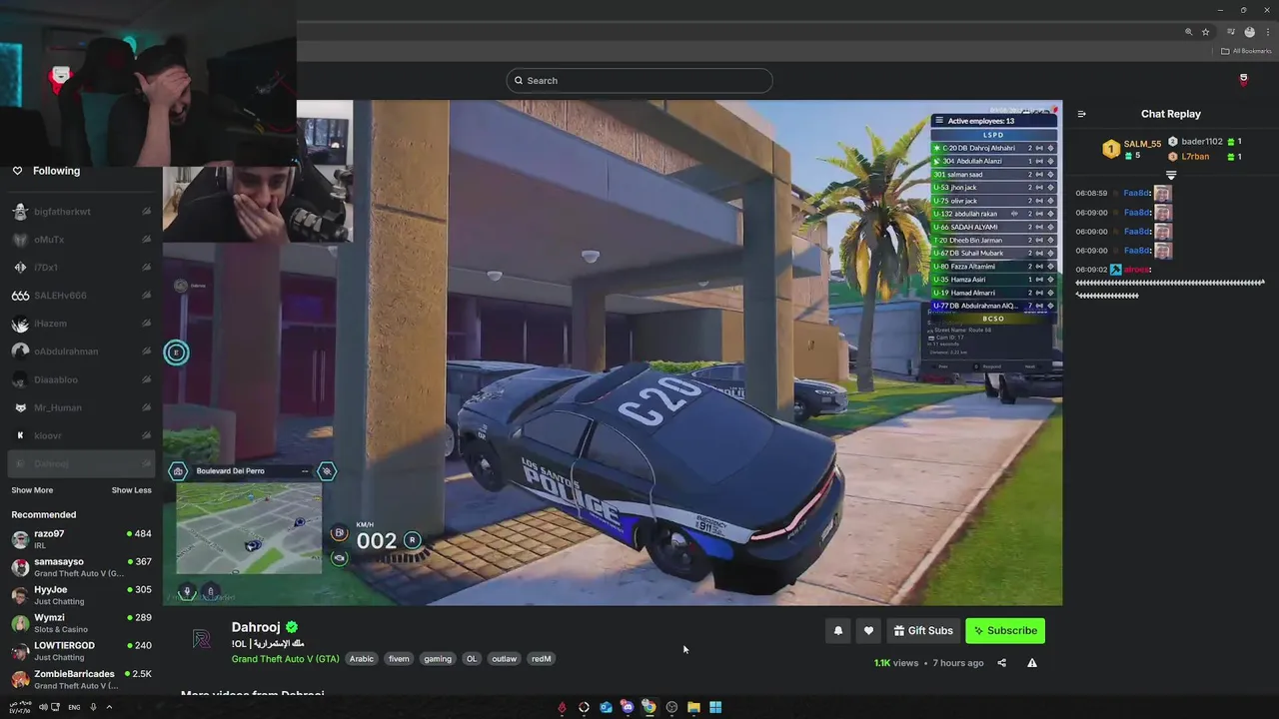The height and width of the screenshot is (719, 1279).
Task: Click the heart icon beside Following
Action: 17,171
